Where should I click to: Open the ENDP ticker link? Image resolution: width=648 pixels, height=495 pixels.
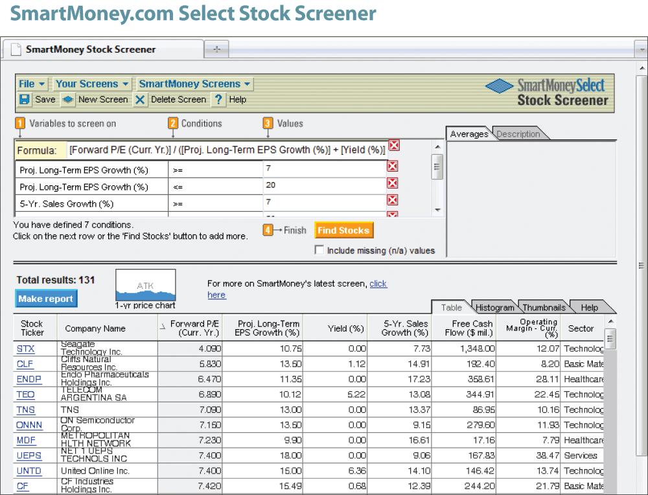(29, 379)
